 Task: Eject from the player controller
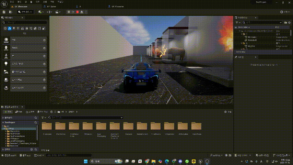point(82,12)
